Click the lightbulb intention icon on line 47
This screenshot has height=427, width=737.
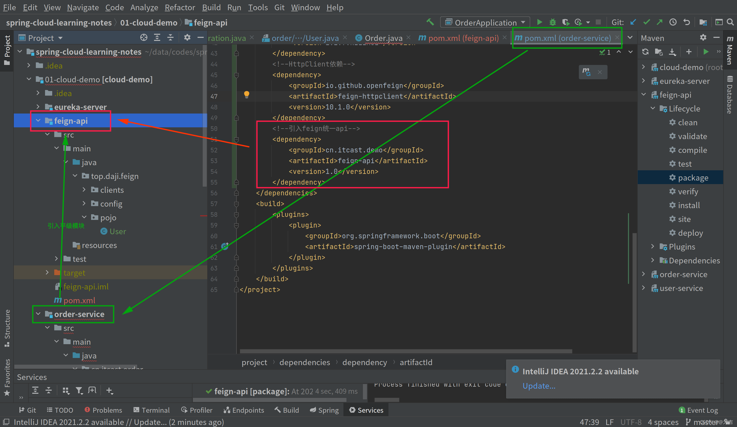click(x=246, y=95)
